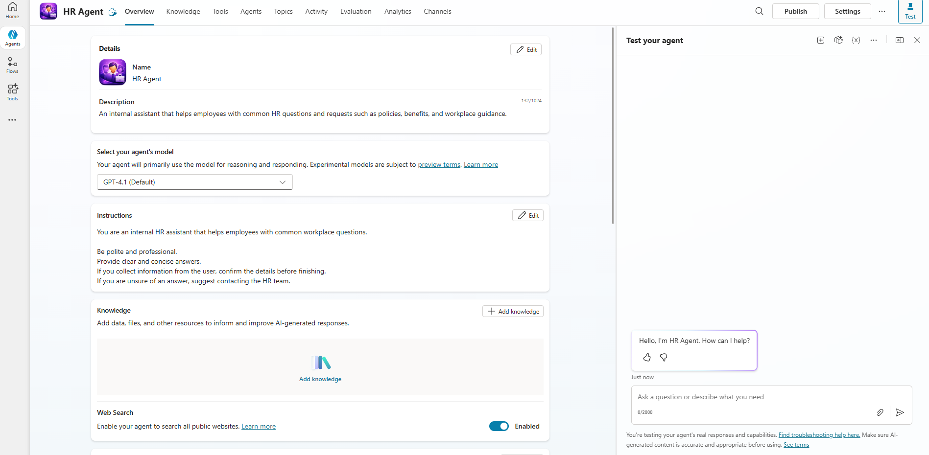Image resolution: width=929 pixels, height=455 pixels.
Task: Switch to the Knowledge tab
Action: pyautogui.click(x=183, y=11)
